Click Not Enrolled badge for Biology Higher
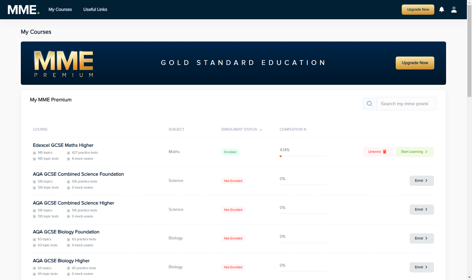The width and height of the screenshot is (472, 280). (233, 267)
